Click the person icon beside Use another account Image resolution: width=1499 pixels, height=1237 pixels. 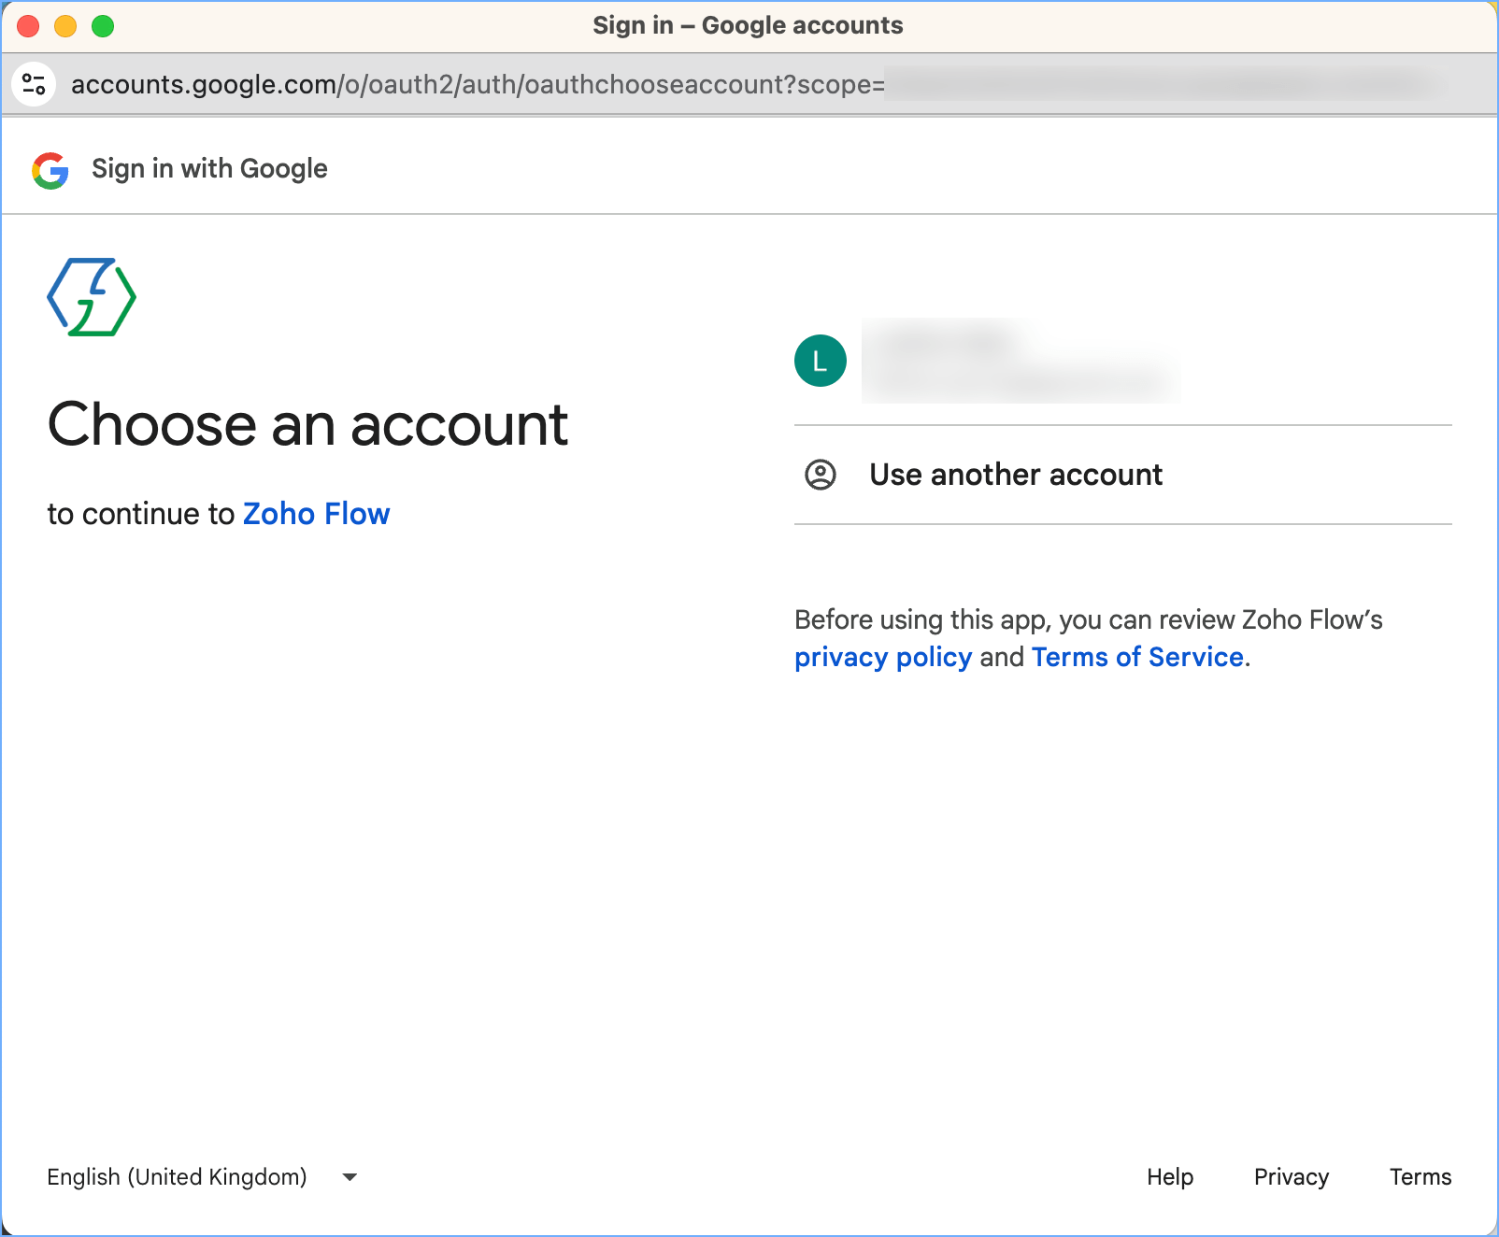[821, 475]
